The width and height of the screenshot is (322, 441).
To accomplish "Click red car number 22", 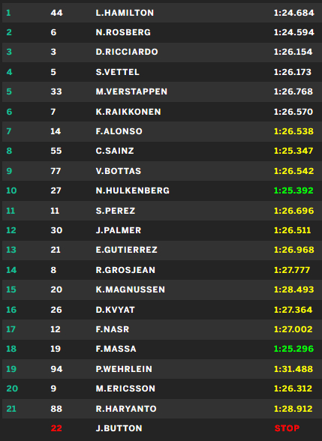I will [x=56, y=428].
